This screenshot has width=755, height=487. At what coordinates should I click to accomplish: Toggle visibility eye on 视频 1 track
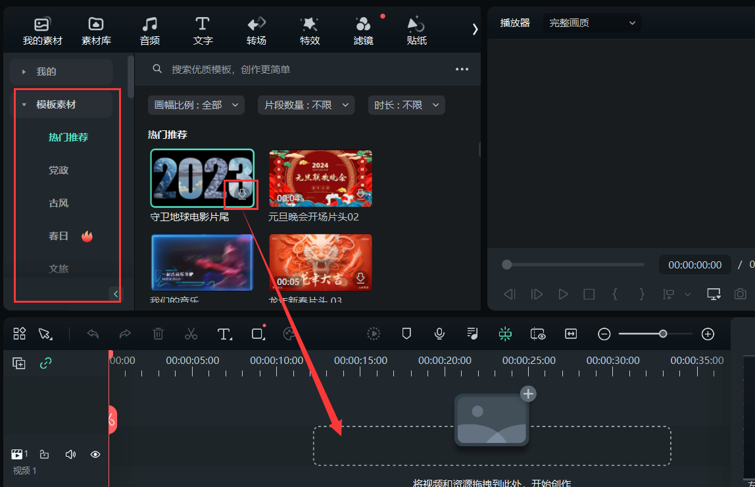[95, 454]
